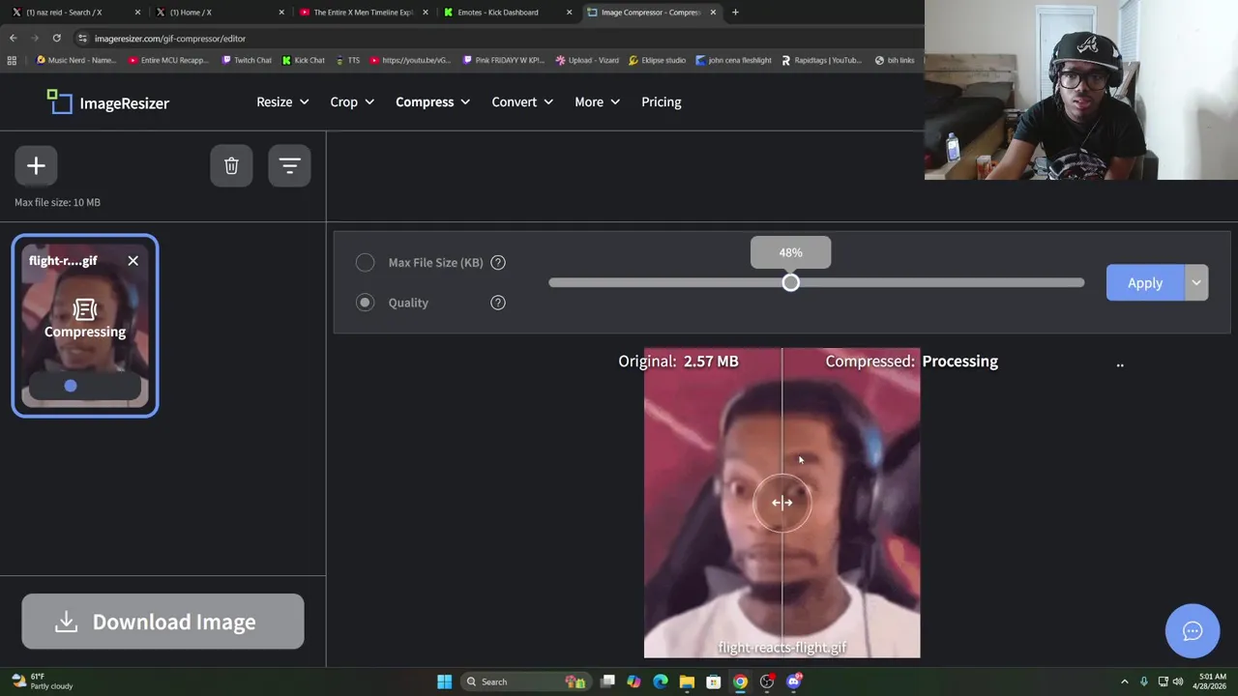Viewport: 1238px width, 696px height.
Task: Open the Kick Chat bookmark
Action: (x=304, y=60)
